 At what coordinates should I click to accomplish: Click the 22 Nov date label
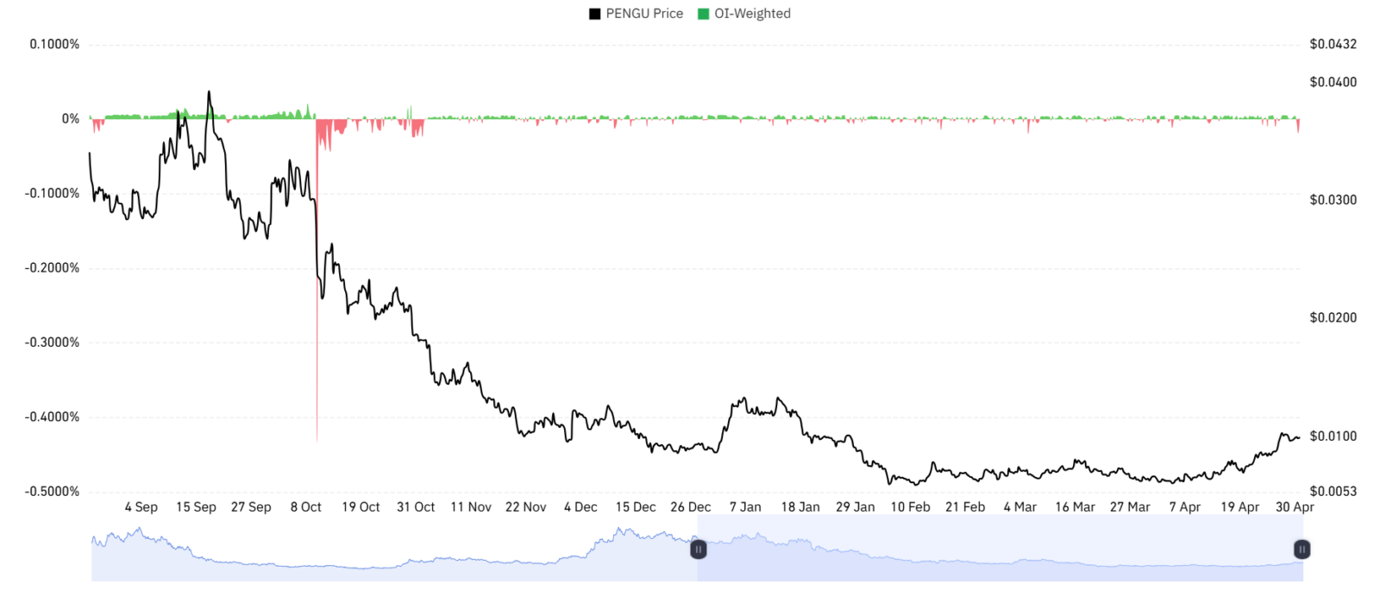tap(526, 507)
